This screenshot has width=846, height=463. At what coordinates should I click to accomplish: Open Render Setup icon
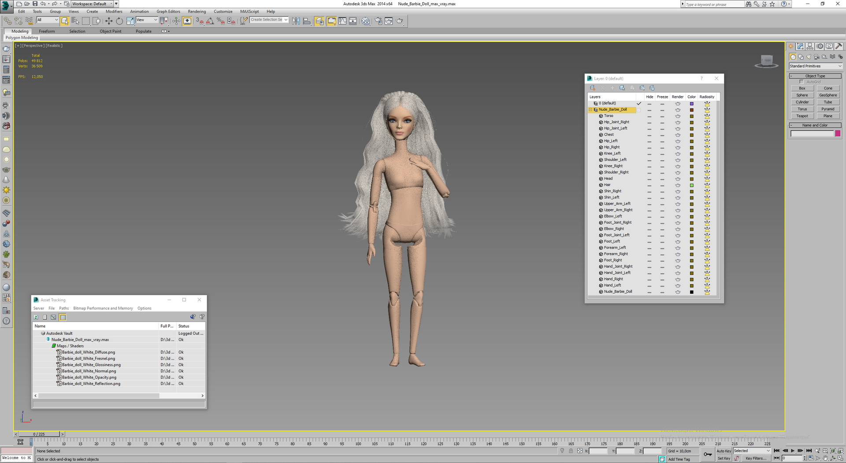point(378,21)
